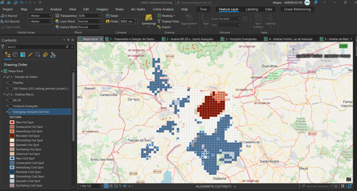The height and width of the screenshot is (191, 357).
Task: Click the Command Search box
Action: click(196, 3)
